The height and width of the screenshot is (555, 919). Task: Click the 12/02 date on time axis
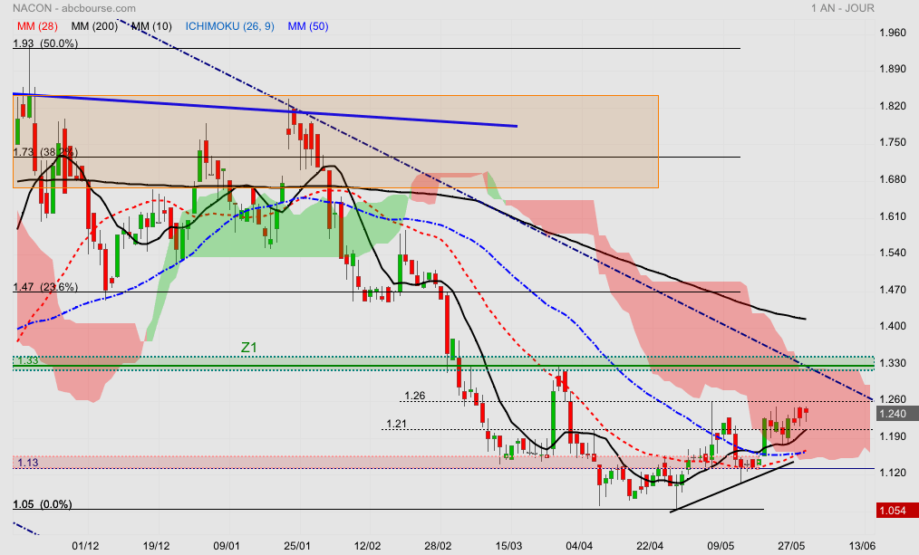(x=367, y=546)
